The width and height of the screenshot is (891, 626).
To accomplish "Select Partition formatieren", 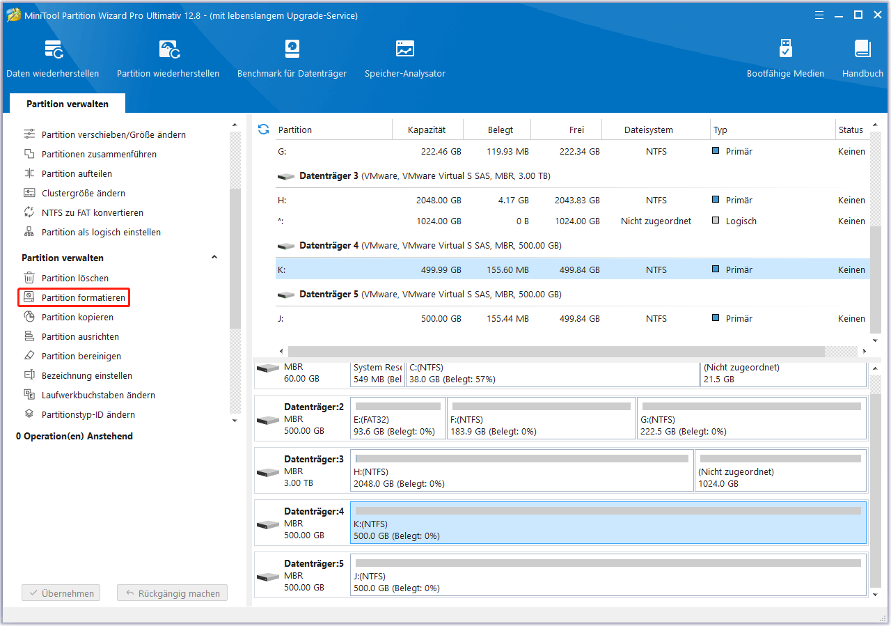I will click(74, 297).
